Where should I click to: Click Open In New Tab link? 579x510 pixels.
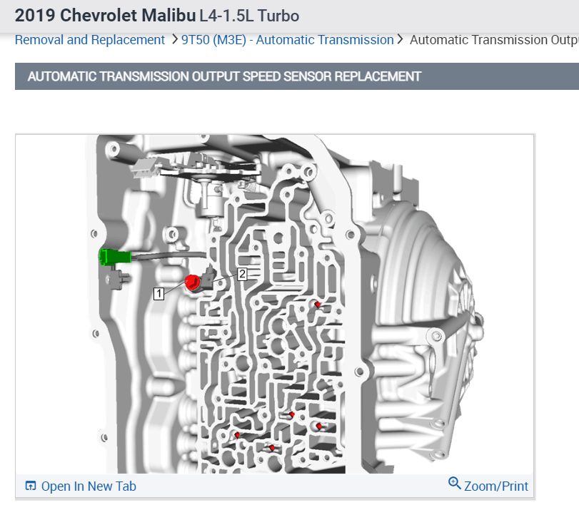[89, 486]
